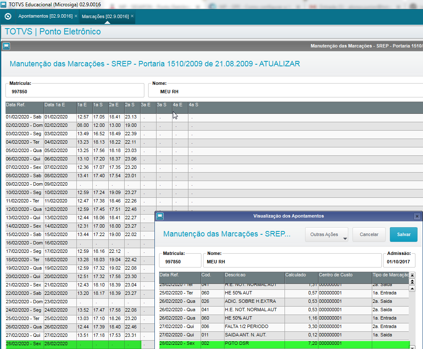This screenshot has width=423, height=349.
Task: Click the SAIDA ANT. N. AUT. row
Action: 284,335
